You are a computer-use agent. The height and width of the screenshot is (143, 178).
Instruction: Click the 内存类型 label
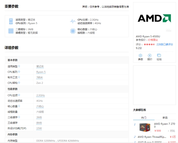[x=13, y=141]
